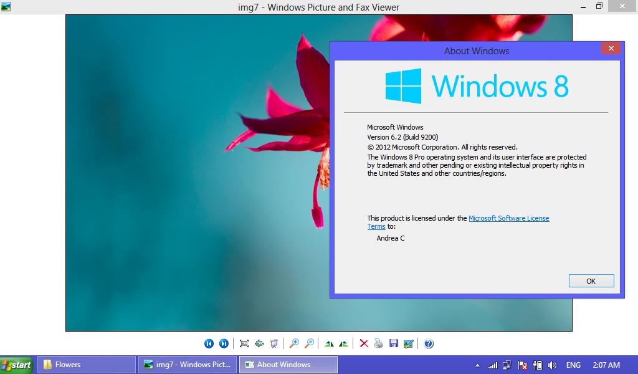Screen dimensions: 638x374
Task: Show image at Actual Size
Action: tap(259, 343)
